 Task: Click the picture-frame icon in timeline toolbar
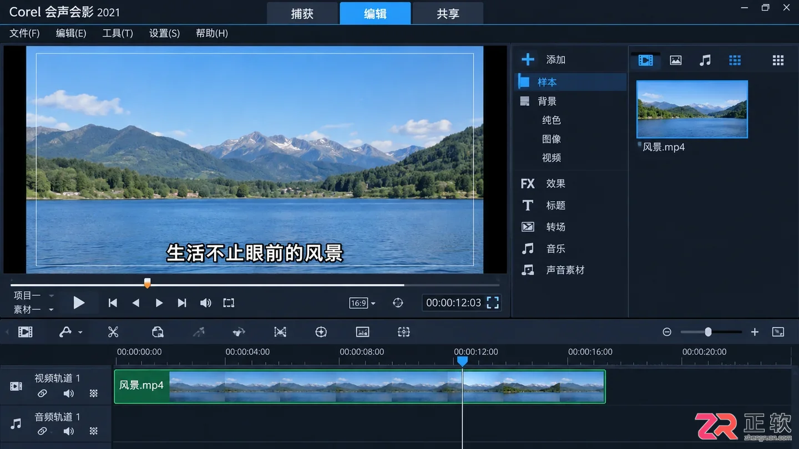pyautogui.click(x=362, y=332)
